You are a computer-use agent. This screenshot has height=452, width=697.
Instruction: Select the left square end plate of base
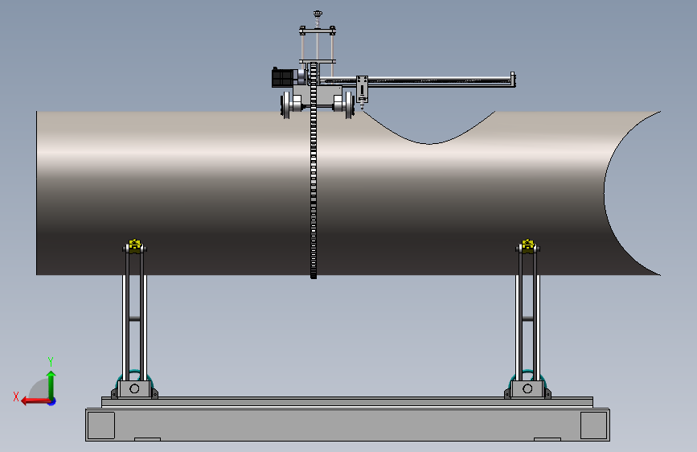[101, 425]
